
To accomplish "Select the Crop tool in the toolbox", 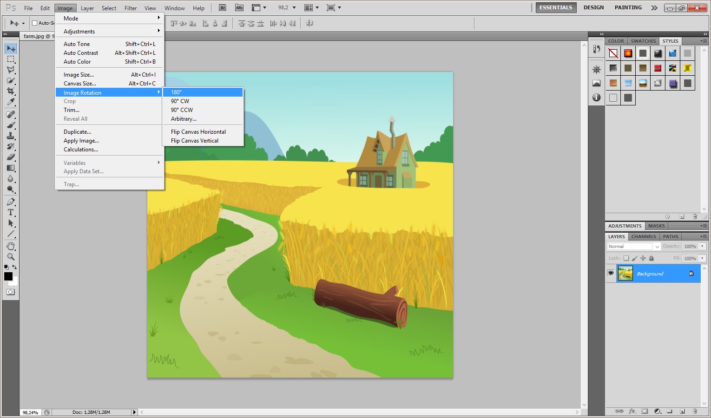I will [11, 91].
